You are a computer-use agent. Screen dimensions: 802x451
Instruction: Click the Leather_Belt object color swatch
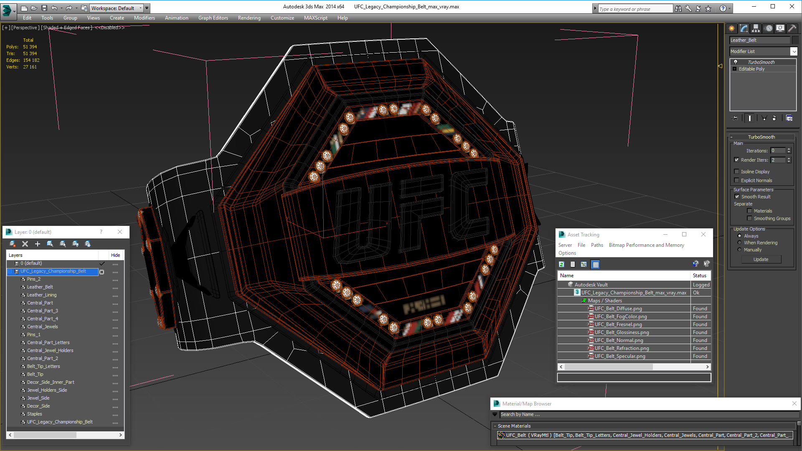point(795,40)
